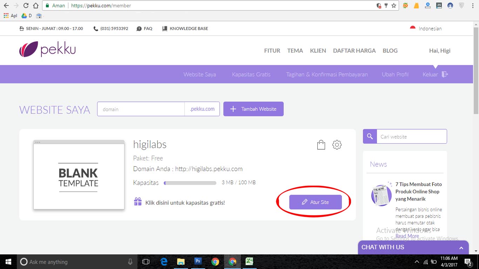Click the higilabs site title

[x=150, y=144]
